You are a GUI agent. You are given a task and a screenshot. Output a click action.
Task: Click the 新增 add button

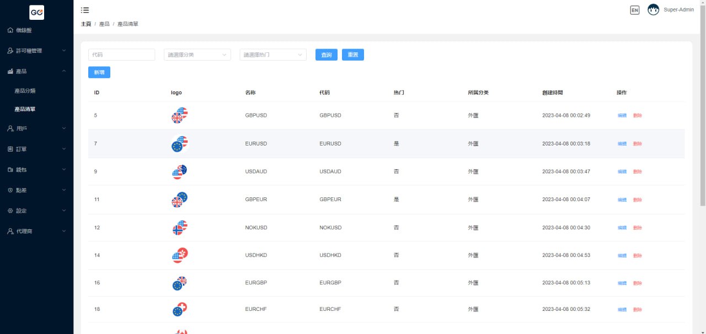tap(99, 72)
